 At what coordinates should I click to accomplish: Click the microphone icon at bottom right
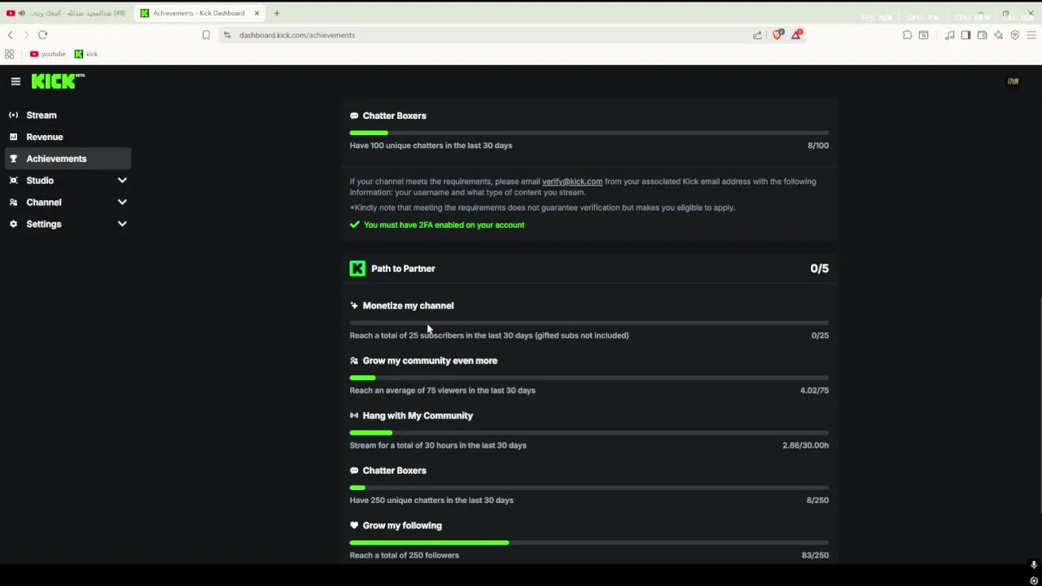coord(1034,565)
